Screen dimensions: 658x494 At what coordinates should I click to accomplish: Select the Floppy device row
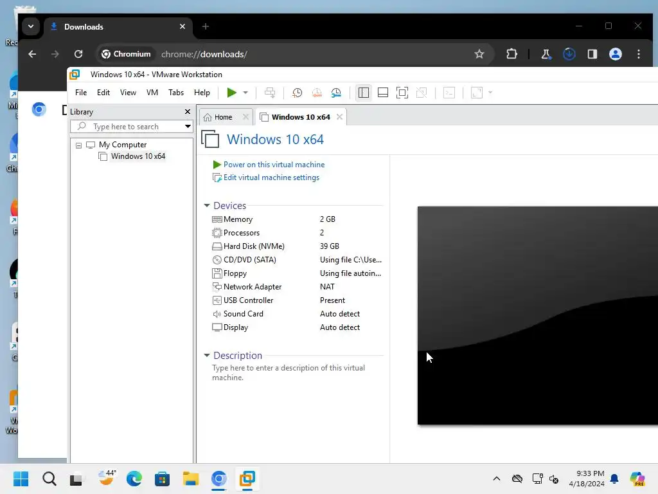pyautogui.click(x=297, y=273)
